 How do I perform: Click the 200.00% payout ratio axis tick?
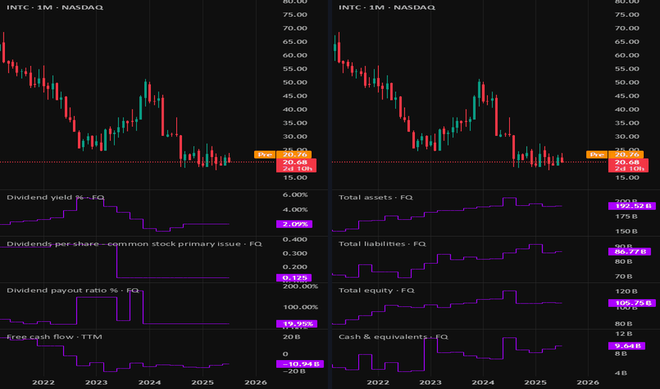point(300,286)
